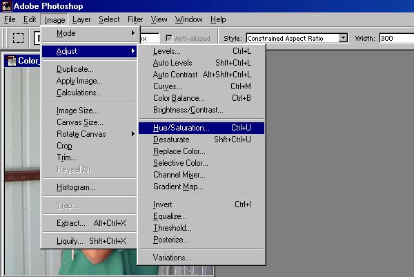Expand the Rotate Canvas submenu

click(x=90, y=134)
